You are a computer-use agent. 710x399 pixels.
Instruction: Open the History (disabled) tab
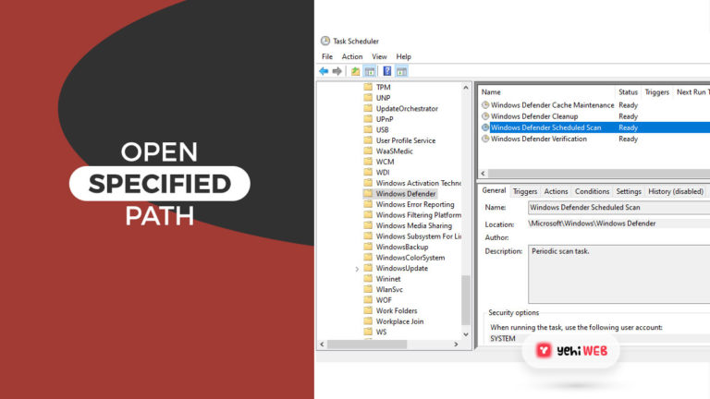tap(676, 191)
